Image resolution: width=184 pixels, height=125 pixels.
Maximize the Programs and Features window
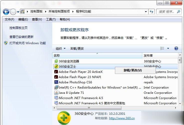tap(167, 3)
